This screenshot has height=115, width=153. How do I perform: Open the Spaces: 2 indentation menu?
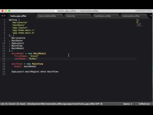click(127, 104)
